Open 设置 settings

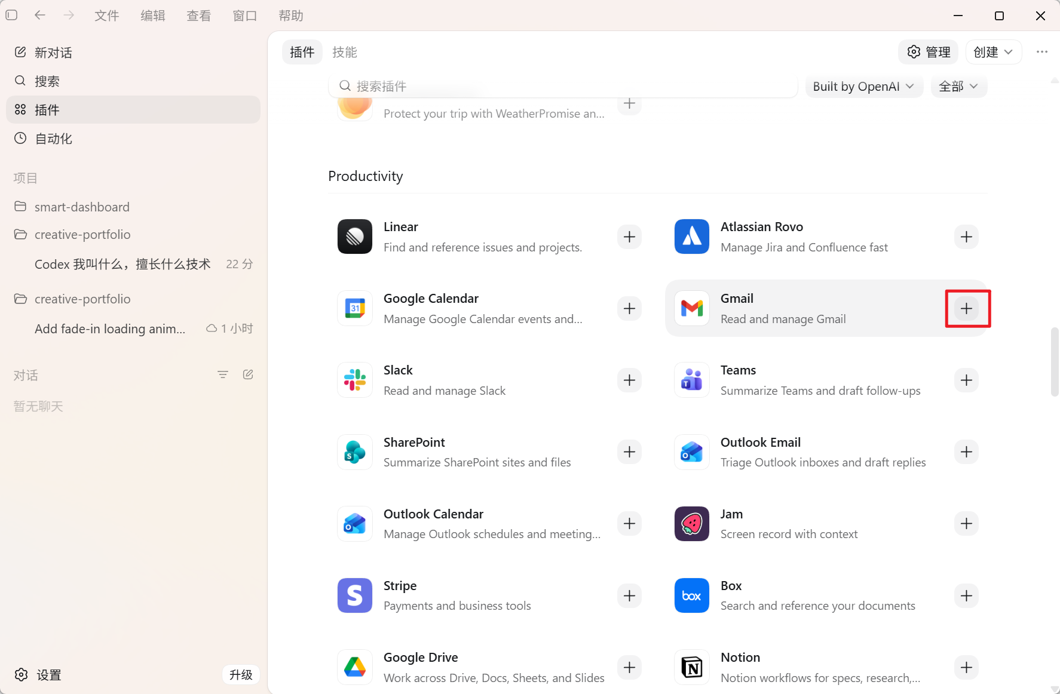click(x=38, y=675)
